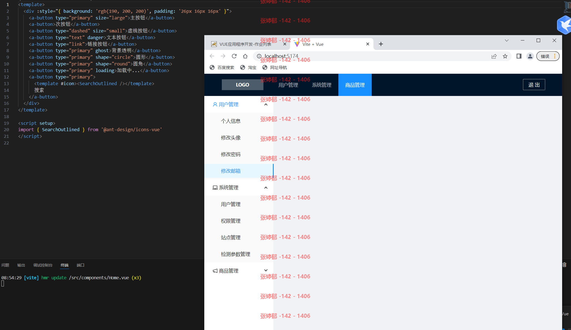Collapse the 用户管理 sidebar submenu
The height and width of the screenshot is (330, 571).
pos(266,105)
